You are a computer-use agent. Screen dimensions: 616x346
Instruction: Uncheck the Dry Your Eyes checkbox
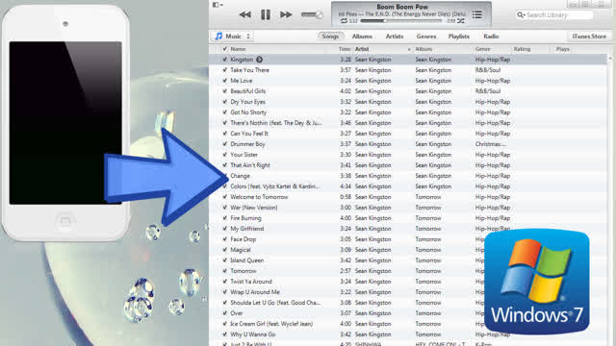224,102
